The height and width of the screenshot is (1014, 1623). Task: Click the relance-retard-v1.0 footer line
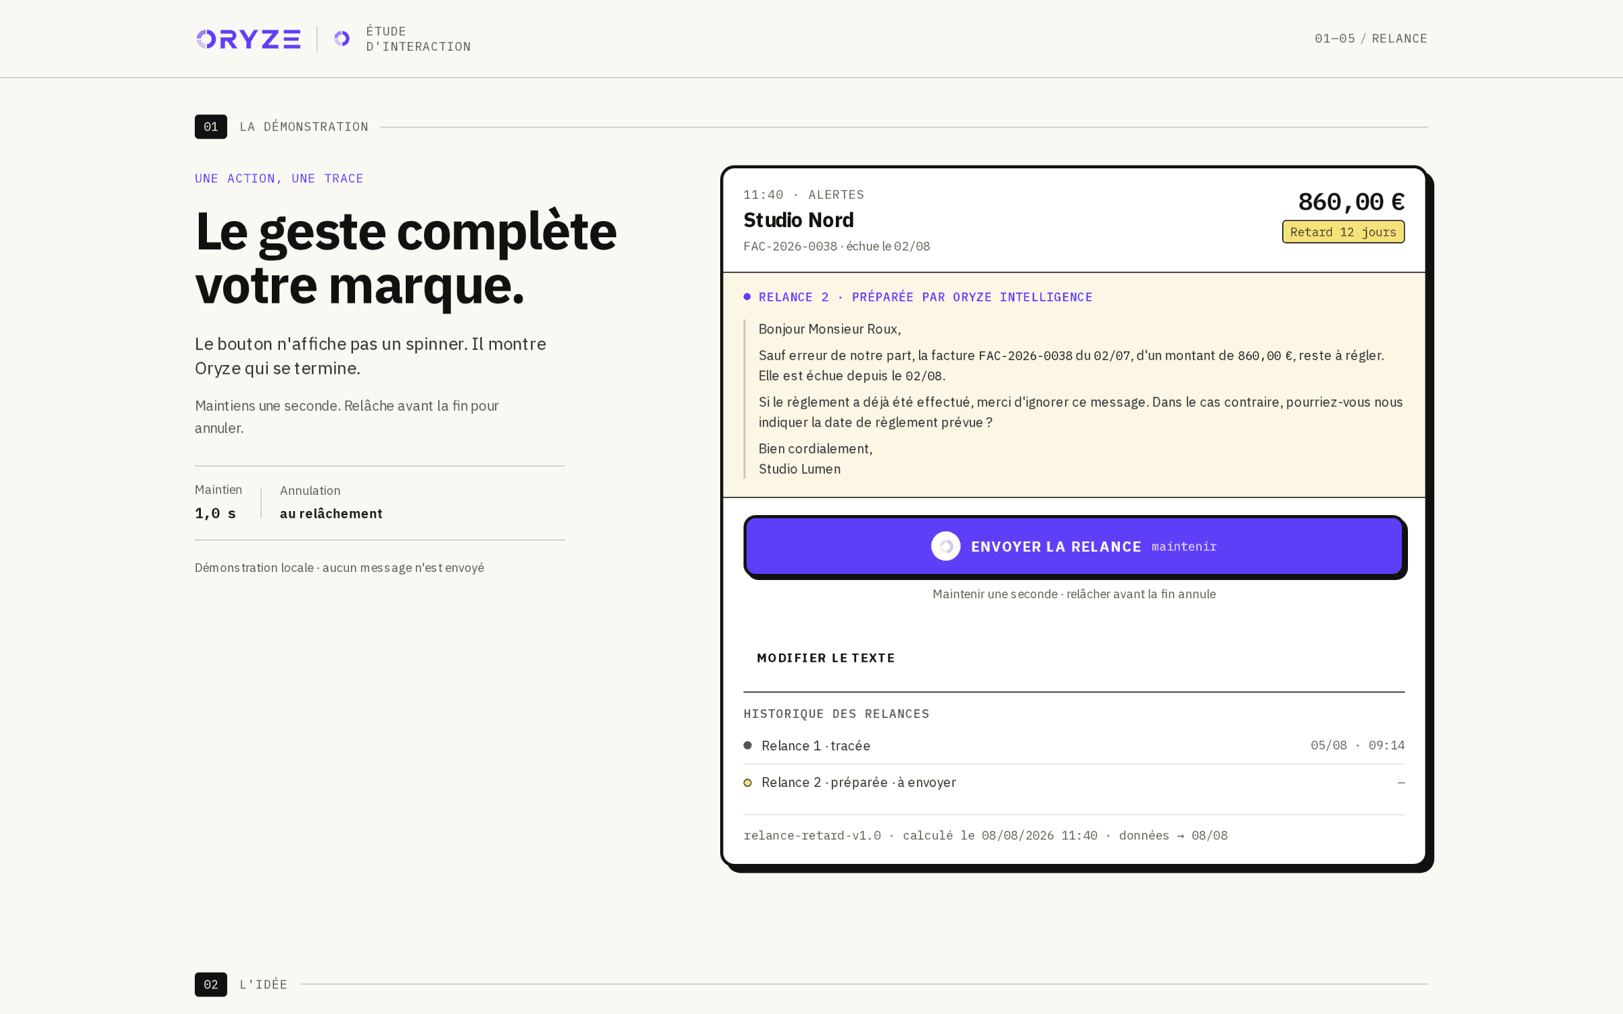985,836
